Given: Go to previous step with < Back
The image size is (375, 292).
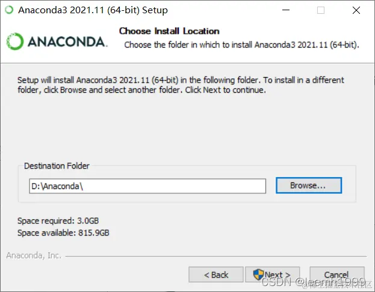Looking at the screenshot, I should 216,275.
